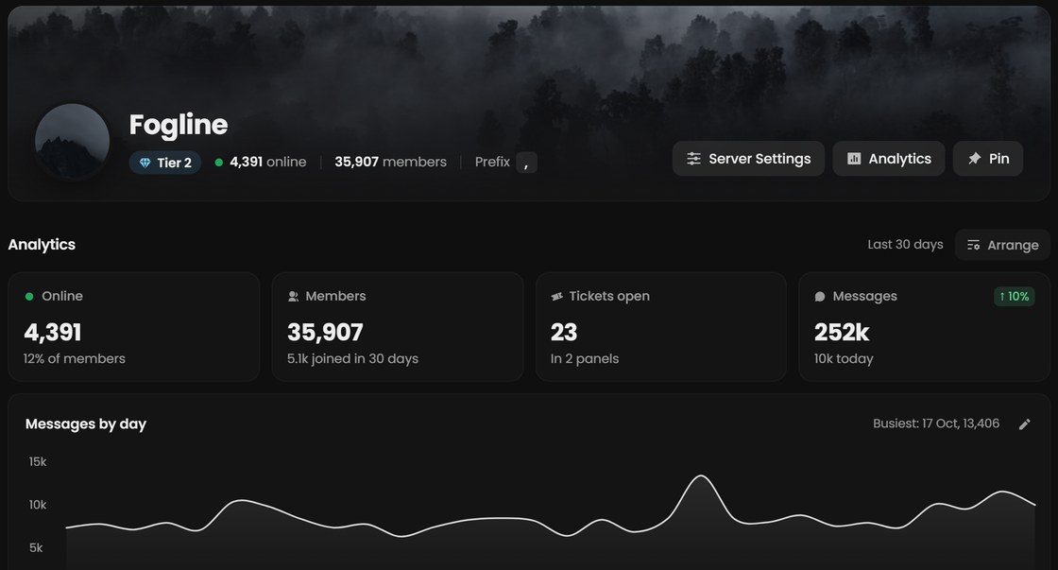Click the 35,907 members header text

pos(391,162)
